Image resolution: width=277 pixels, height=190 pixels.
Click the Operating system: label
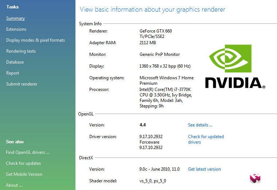pos(107,78)
